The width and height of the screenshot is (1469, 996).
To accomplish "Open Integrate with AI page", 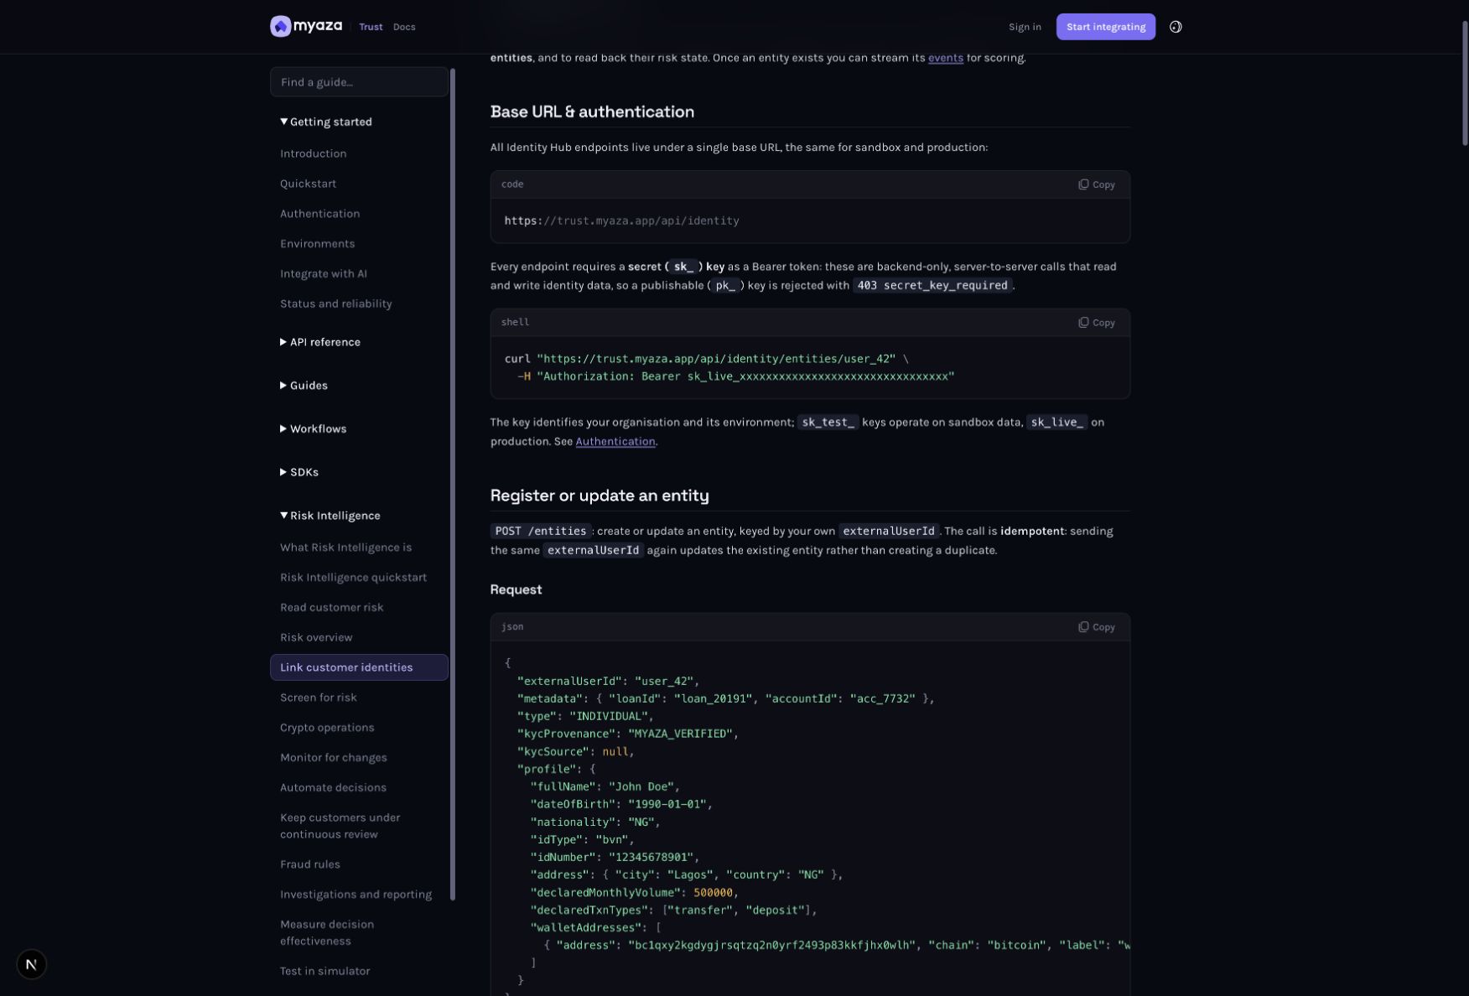I will click(323, 274).
